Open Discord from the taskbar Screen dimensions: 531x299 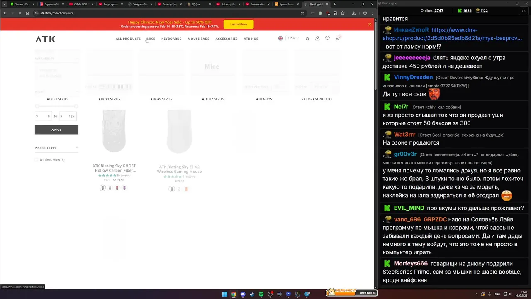[243, 294]
